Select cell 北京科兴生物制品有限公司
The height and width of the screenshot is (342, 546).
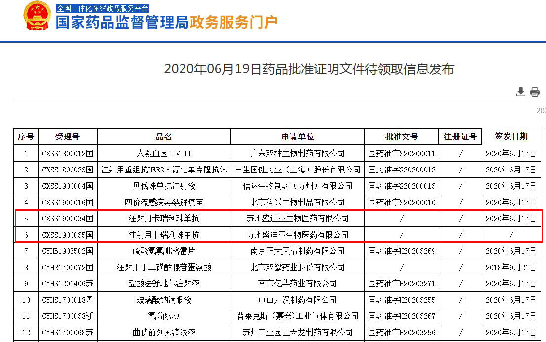click(298, 202)
